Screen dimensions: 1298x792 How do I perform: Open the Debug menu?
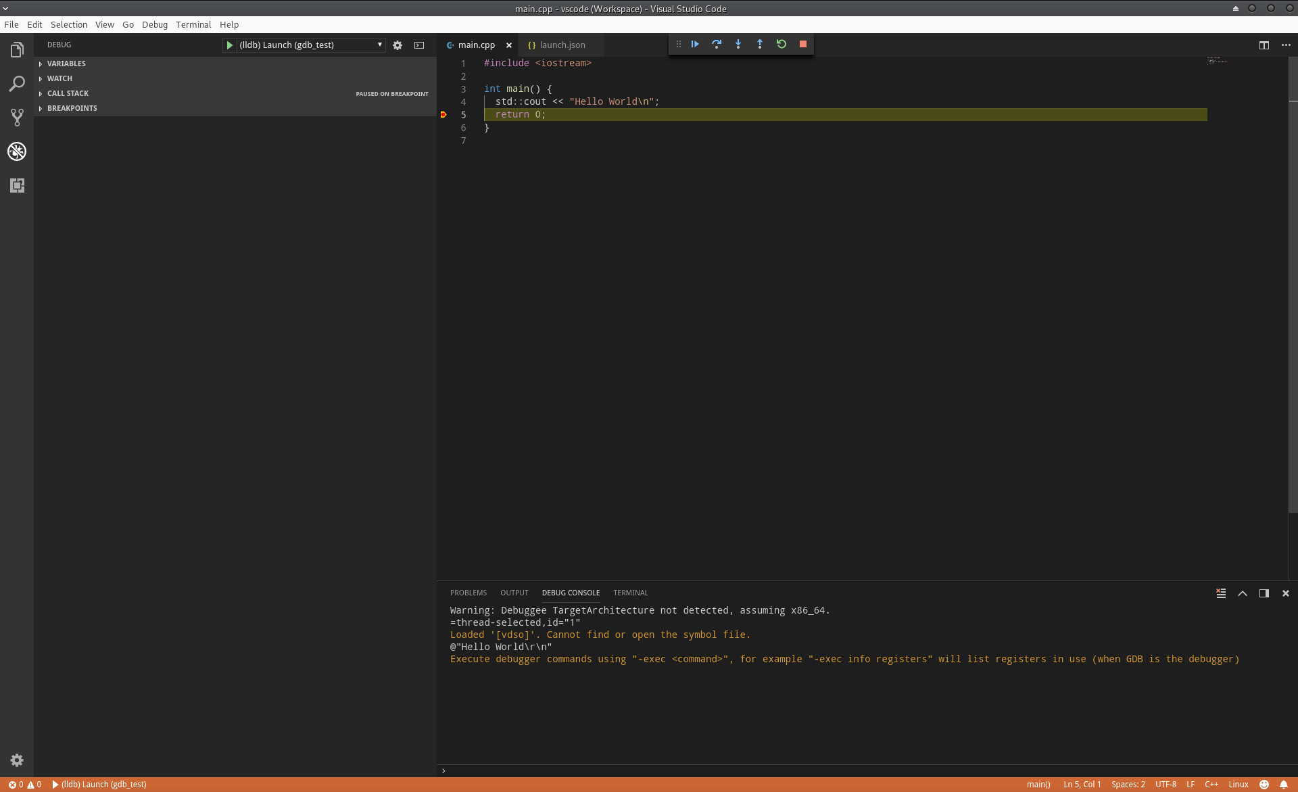pyautogui.click(x=154, y=24)
